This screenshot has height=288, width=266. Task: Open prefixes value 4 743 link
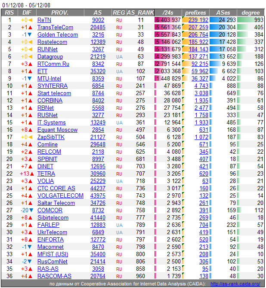pos(201,86)
